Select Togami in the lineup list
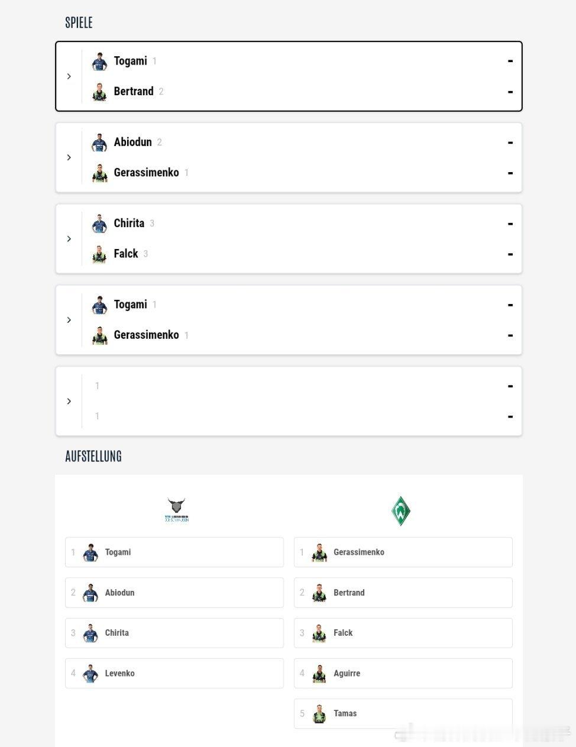 [x=174, y=552]
